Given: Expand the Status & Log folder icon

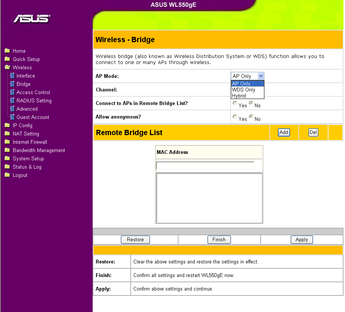Looking at the screenshot, I should click(x=7, y=167).
